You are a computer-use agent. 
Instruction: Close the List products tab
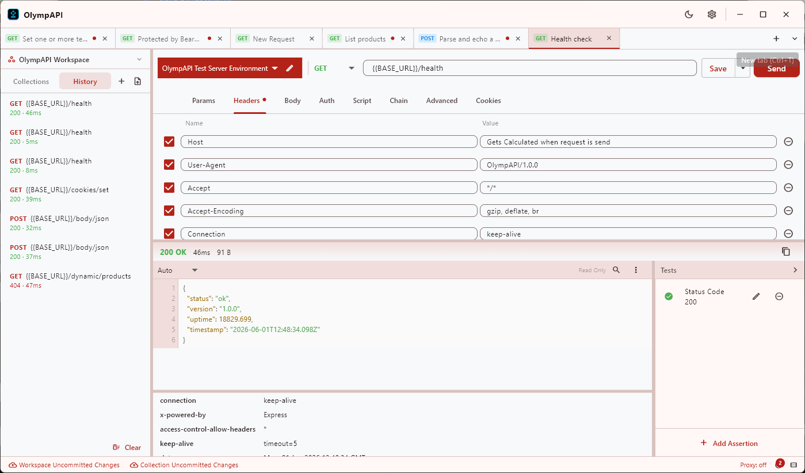coord(403,39)
